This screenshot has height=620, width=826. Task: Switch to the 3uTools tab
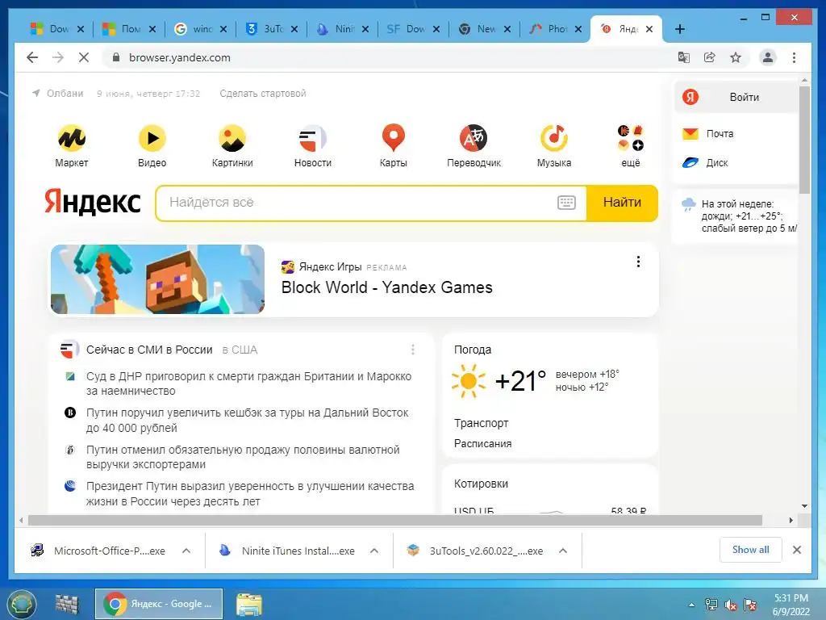pyautogui.click(x=273, y=29)
